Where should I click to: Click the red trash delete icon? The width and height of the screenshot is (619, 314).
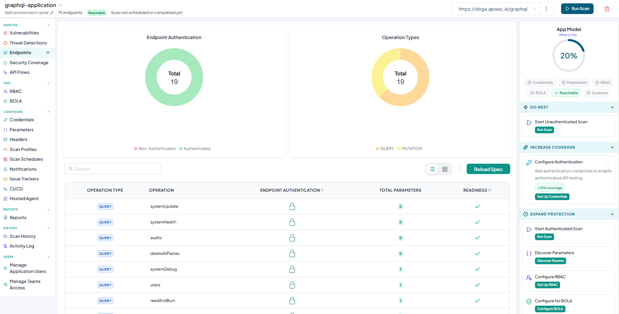607,9
